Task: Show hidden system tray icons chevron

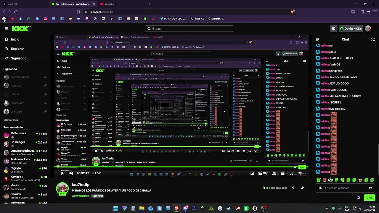Action: [327, 208]
